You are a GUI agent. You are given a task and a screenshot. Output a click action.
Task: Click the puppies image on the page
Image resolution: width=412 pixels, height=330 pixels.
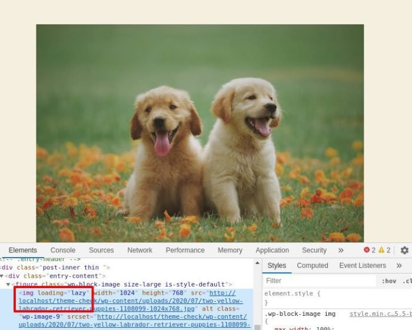tap(200, 133)
